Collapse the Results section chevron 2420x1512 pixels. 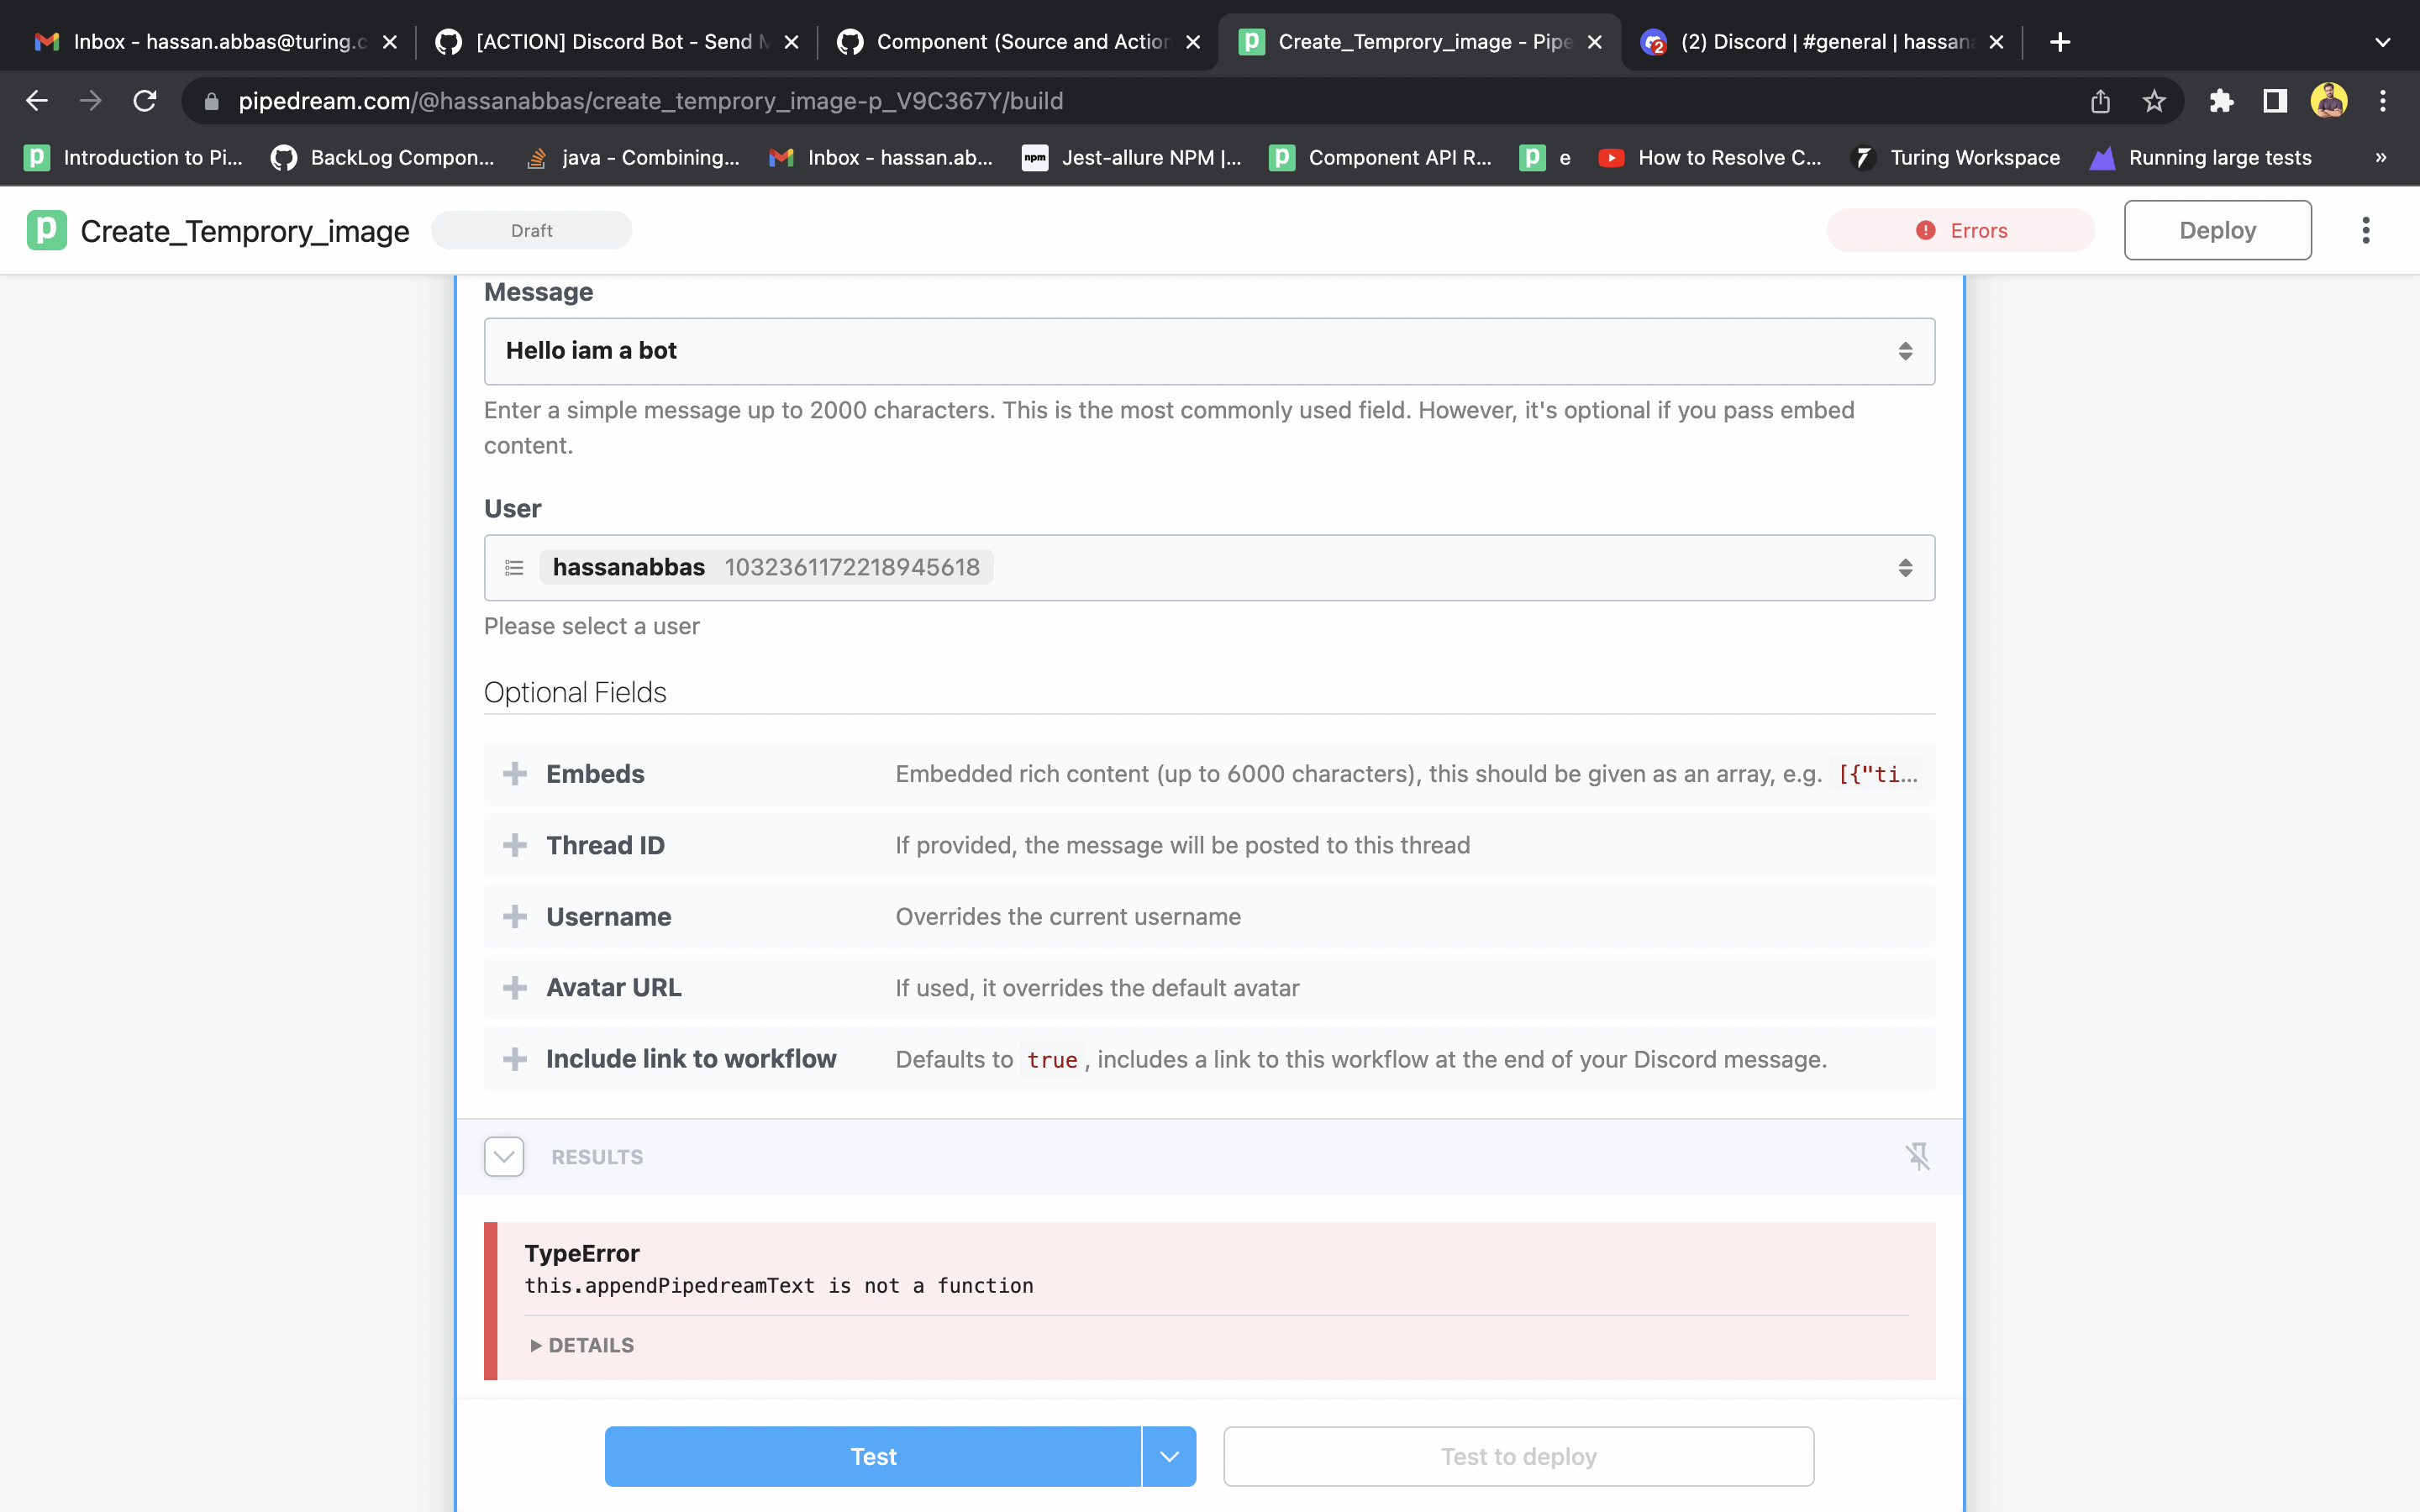503,1156
